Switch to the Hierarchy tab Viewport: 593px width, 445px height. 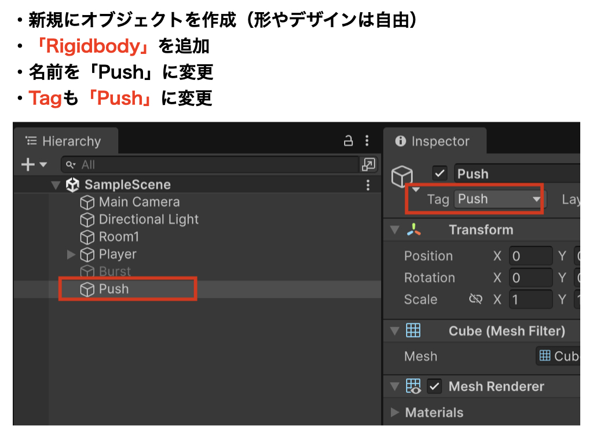(x=64, y=141)
